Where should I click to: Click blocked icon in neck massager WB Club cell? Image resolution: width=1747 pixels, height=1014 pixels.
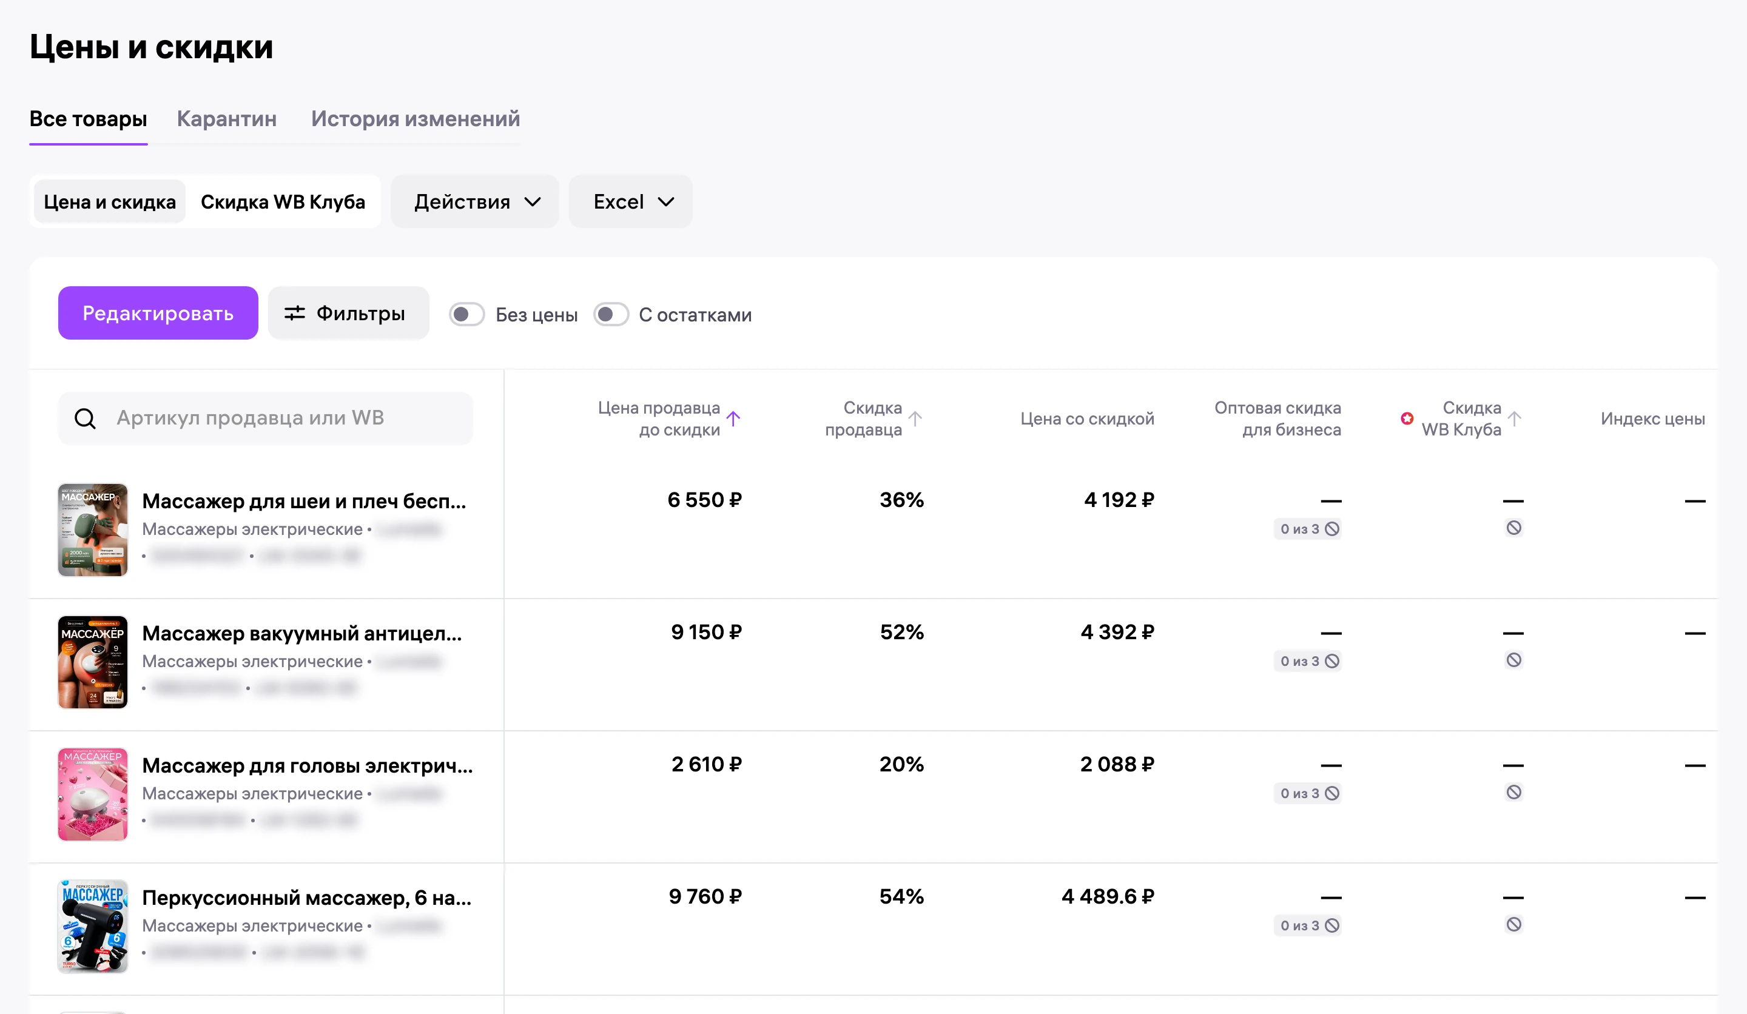click(1514, 528)
